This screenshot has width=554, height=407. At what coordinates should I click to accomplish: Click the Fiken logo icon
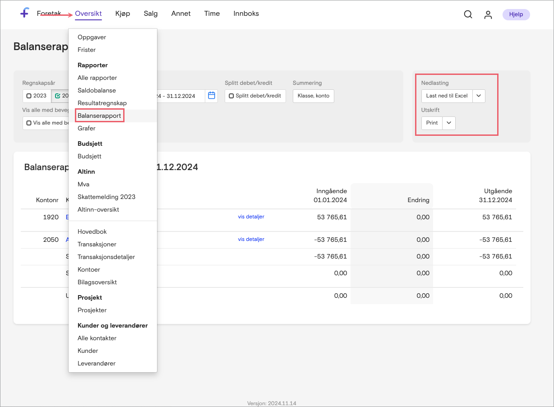click(25, 13)
